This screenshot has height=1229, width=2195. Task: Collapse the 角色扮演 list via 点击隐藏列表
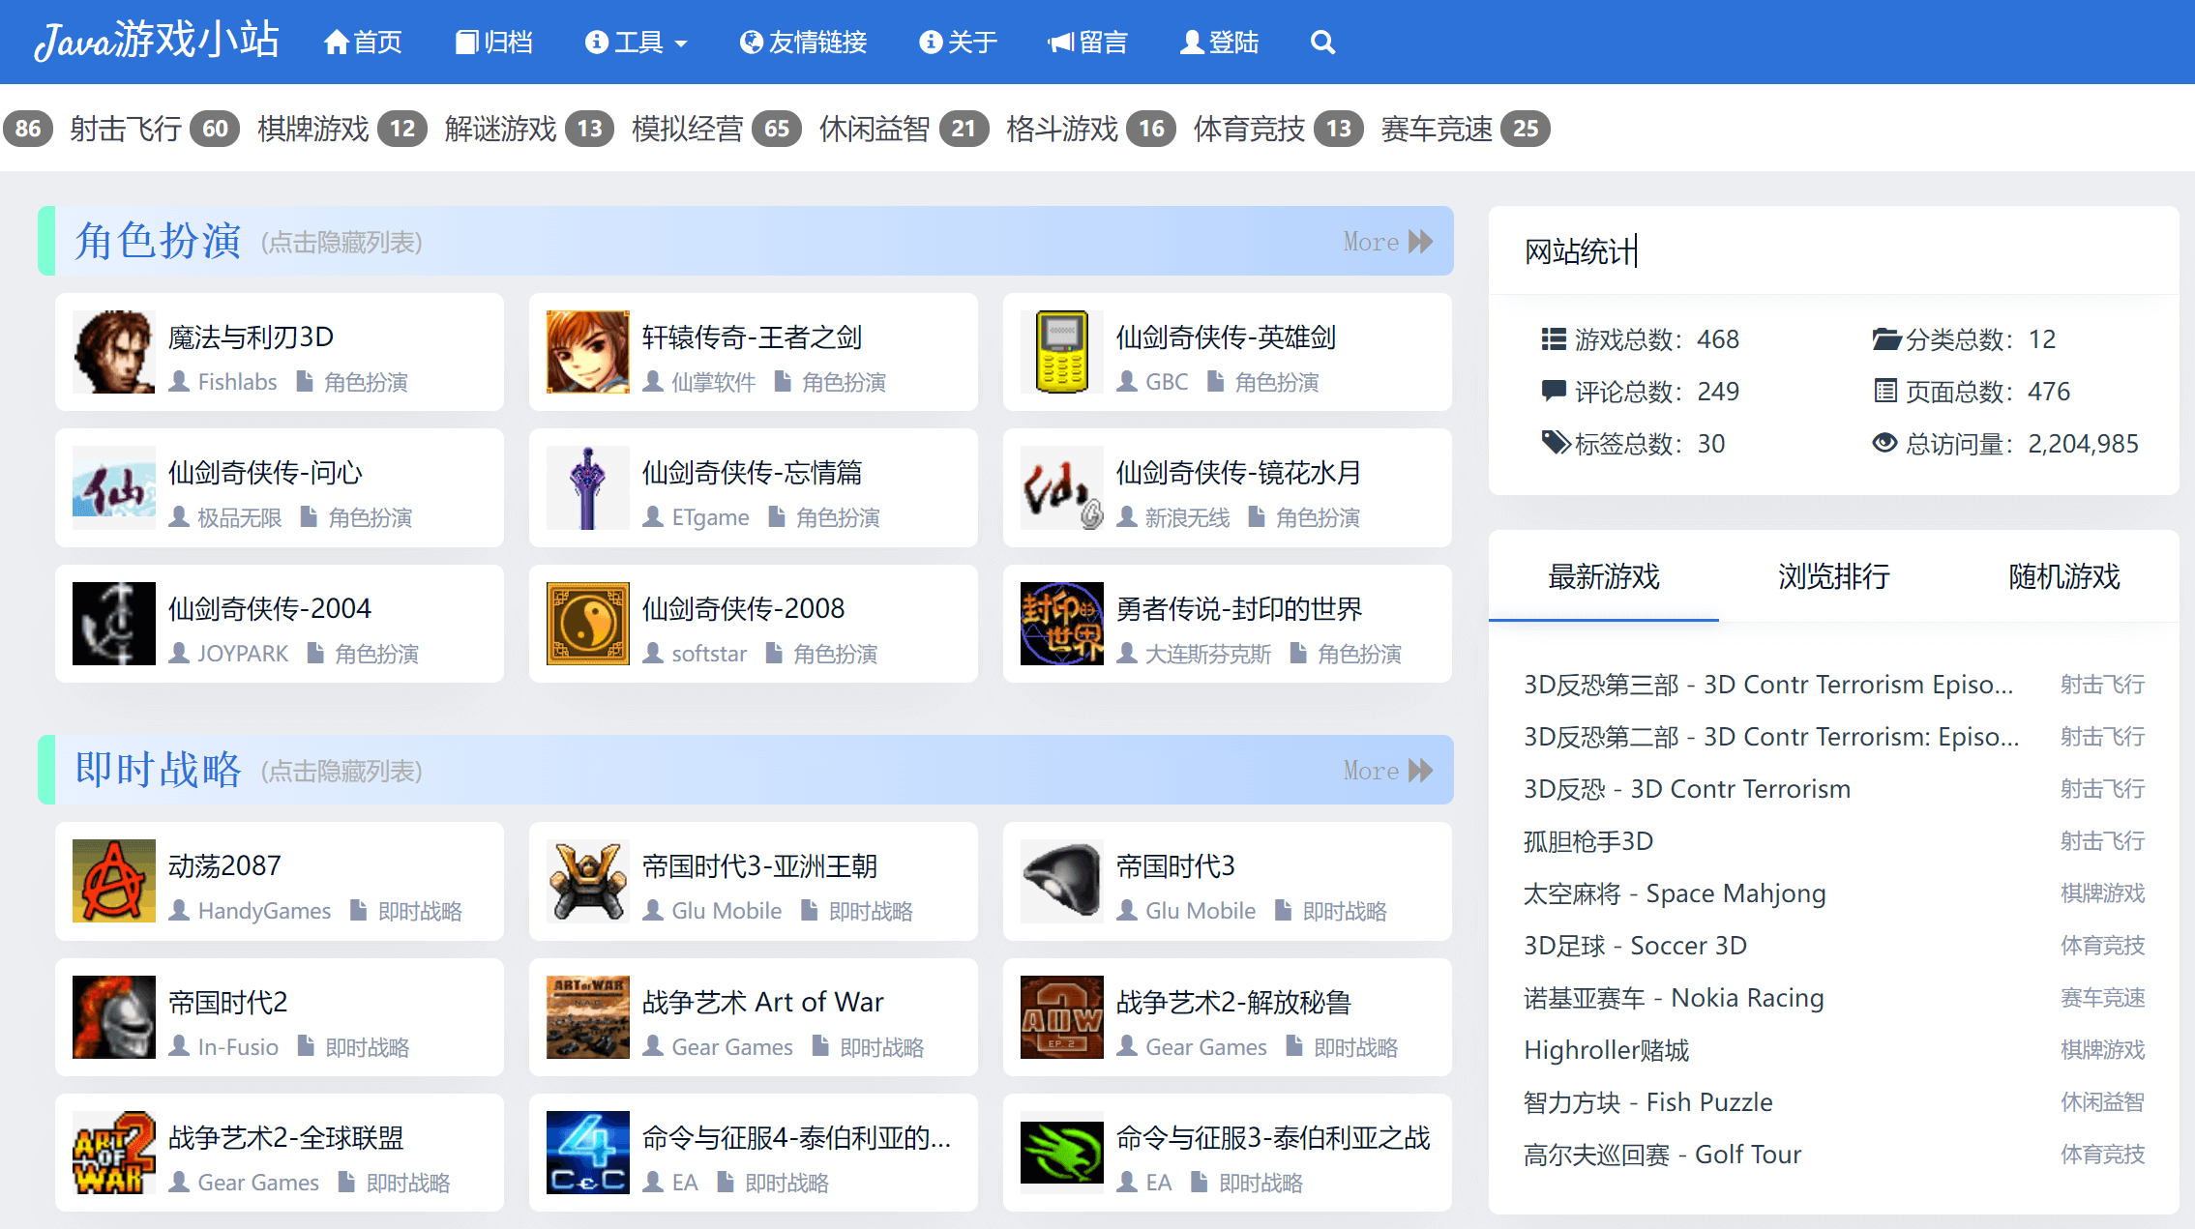tap(341, 243)
